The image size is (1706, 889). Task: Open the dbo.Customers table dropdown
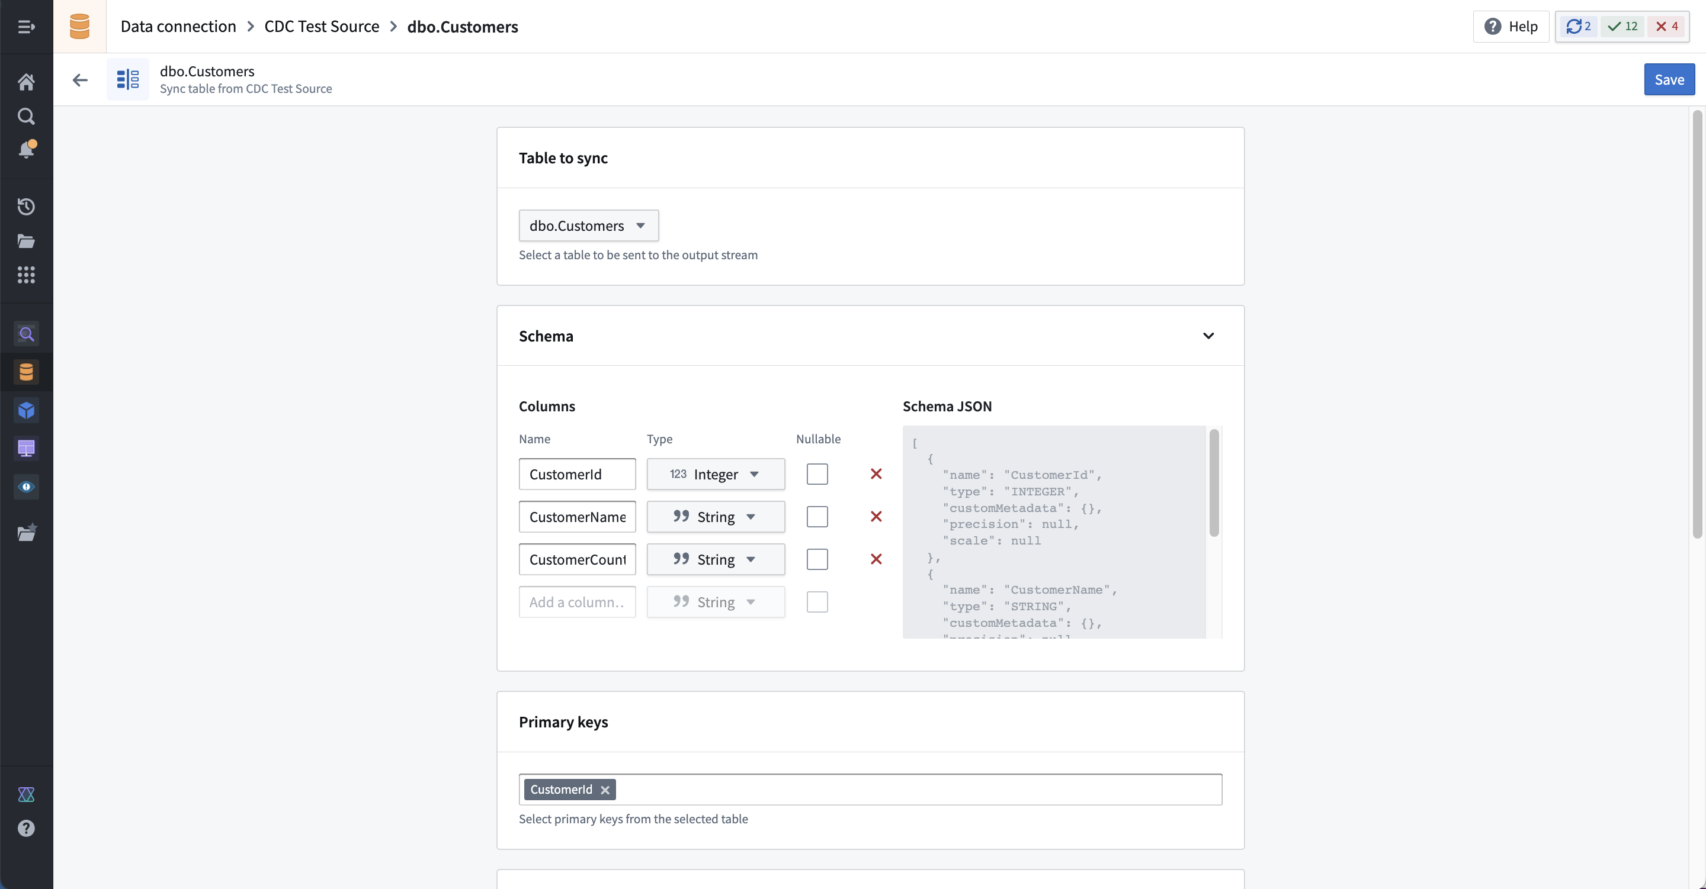coord(589,226)
